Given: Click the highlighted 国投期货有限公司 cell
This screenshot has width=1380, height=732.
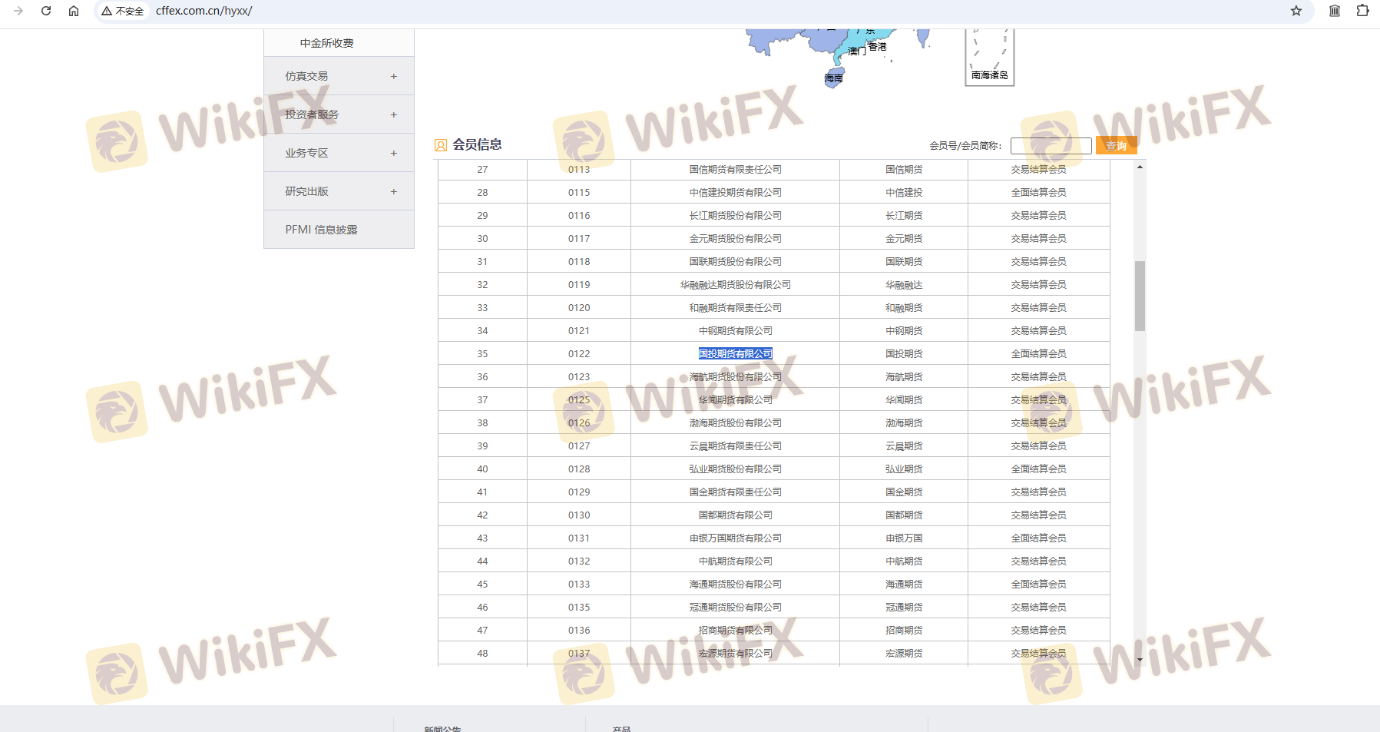Looking at the screenshot, I should (x=735, y=353).
